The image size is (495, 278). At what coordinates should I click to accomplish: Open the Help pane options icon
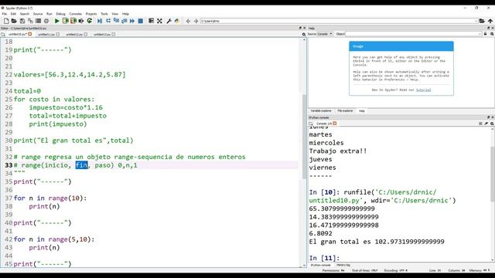coord(492,34)
